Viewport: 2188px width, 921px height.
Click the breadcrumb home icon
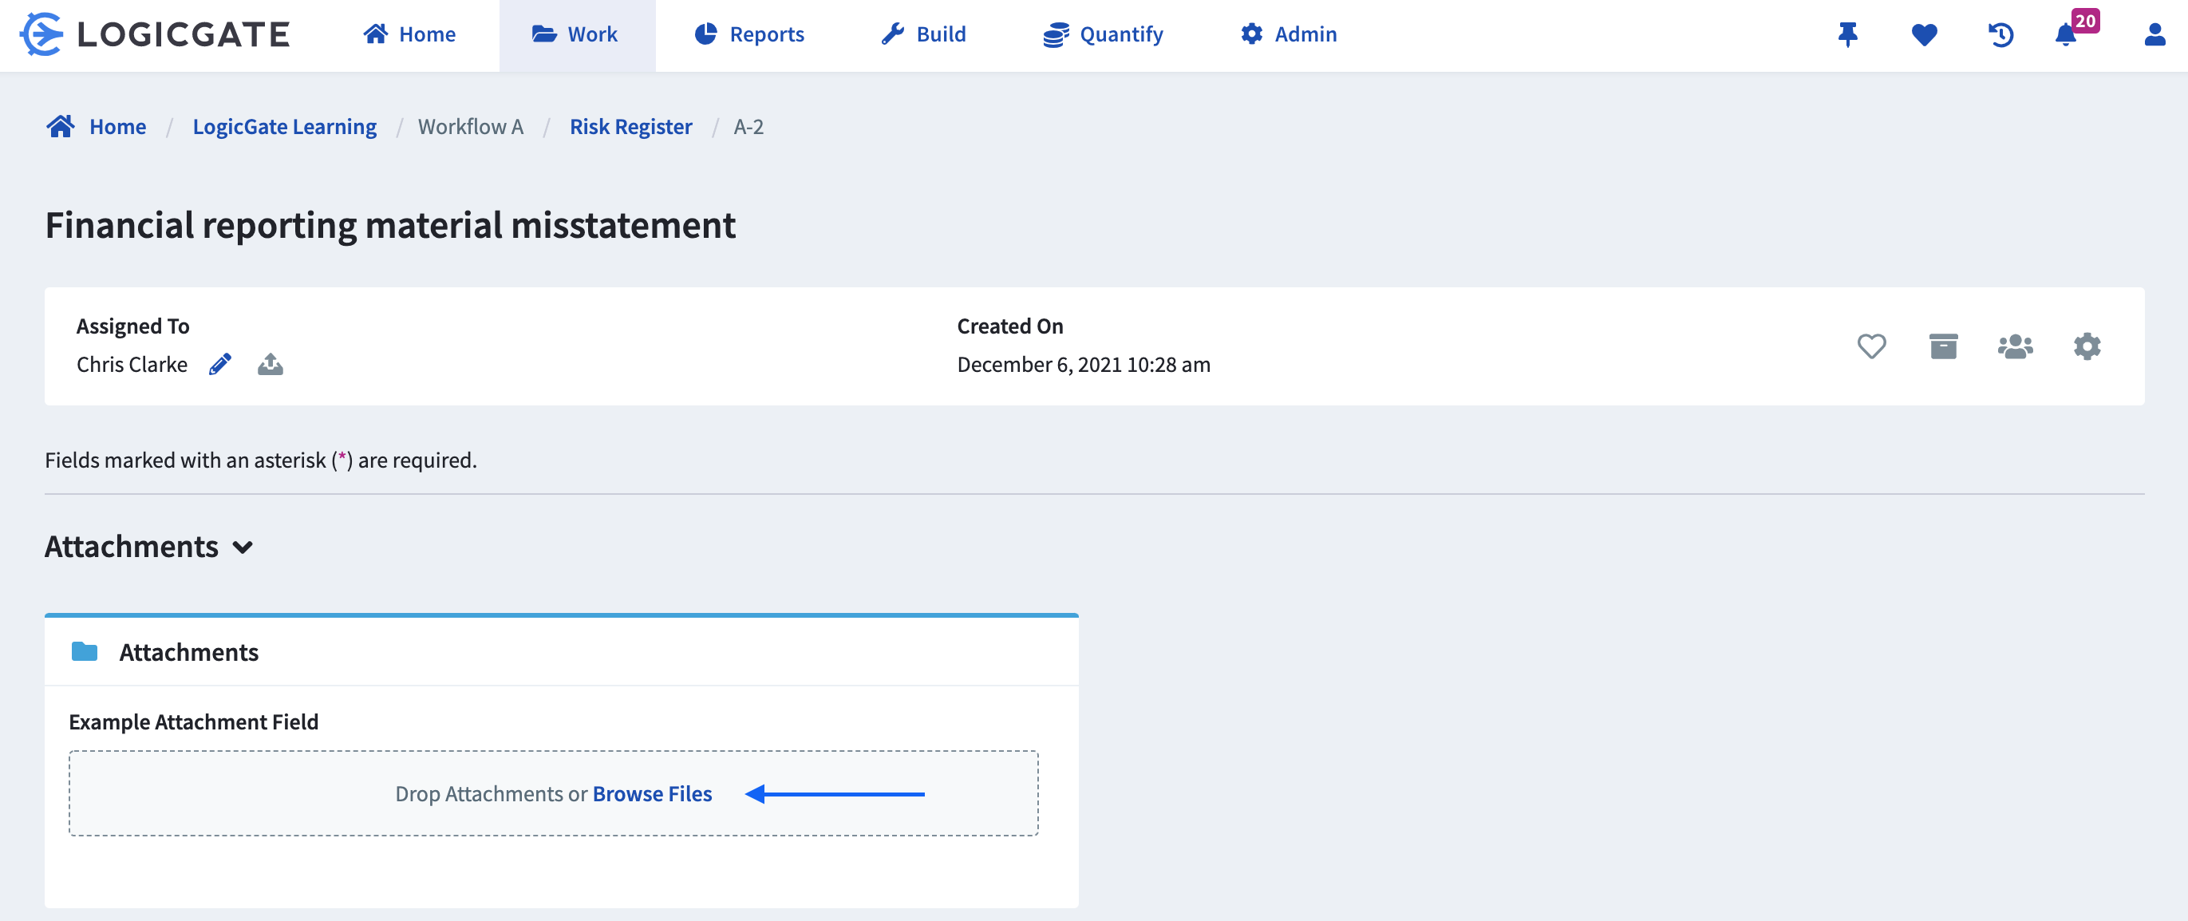point(61,127)
